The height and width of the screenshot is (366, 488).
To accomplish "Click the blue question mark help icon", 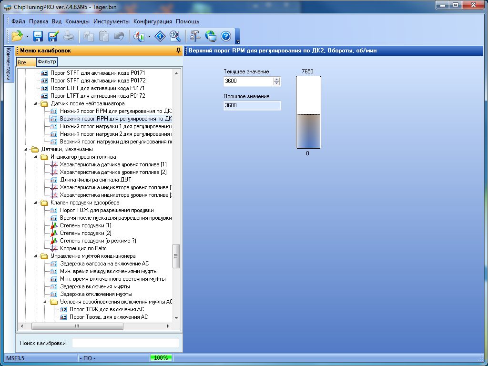I will point(225,36).
